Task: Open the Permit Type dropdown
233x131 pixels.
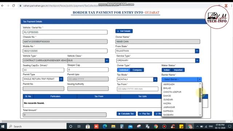Action: pos(61,79)
